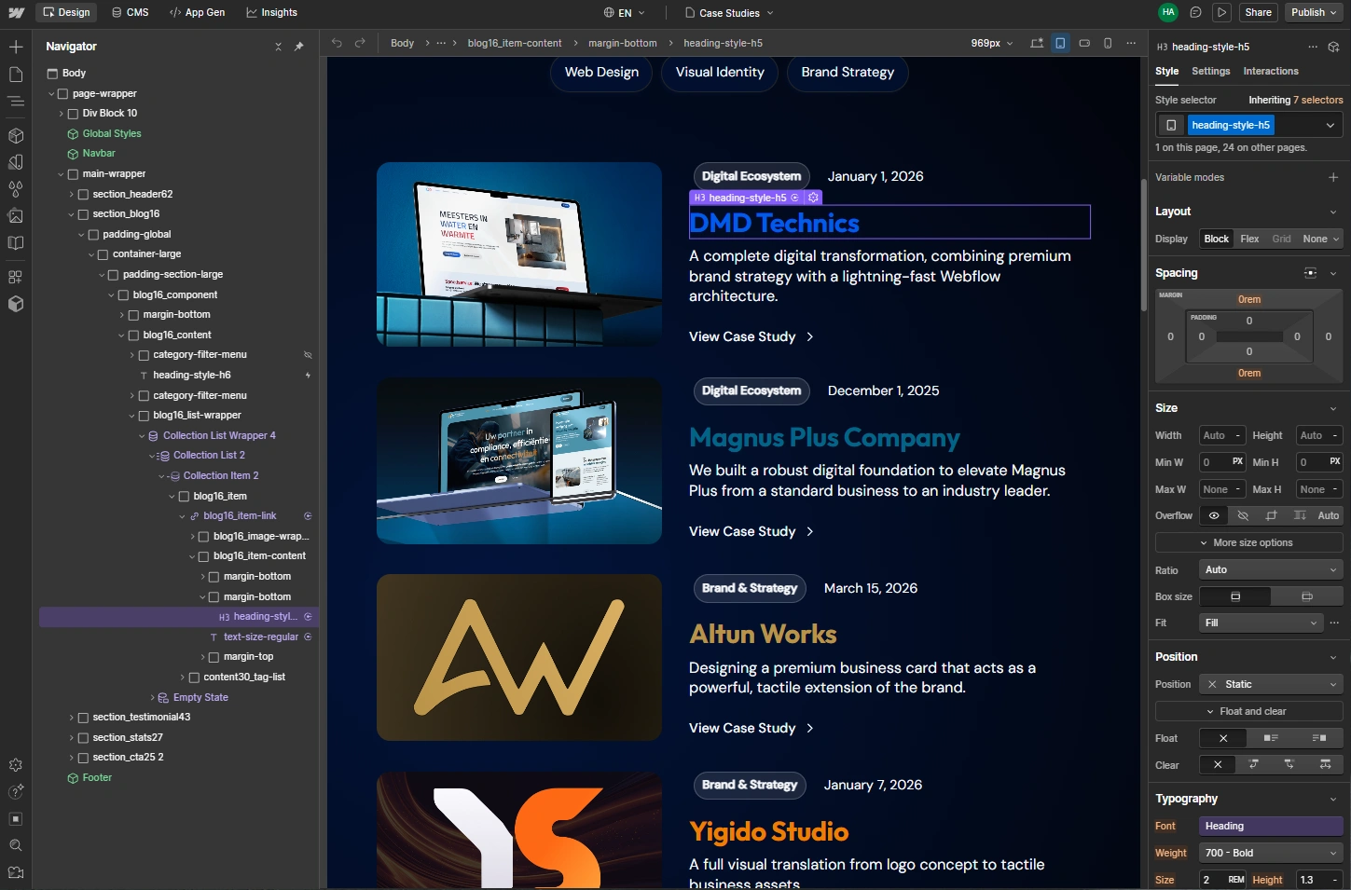Set Overflow to visible eye icon
Viewport: 1351px width, 890px height.
(1214, 515)
